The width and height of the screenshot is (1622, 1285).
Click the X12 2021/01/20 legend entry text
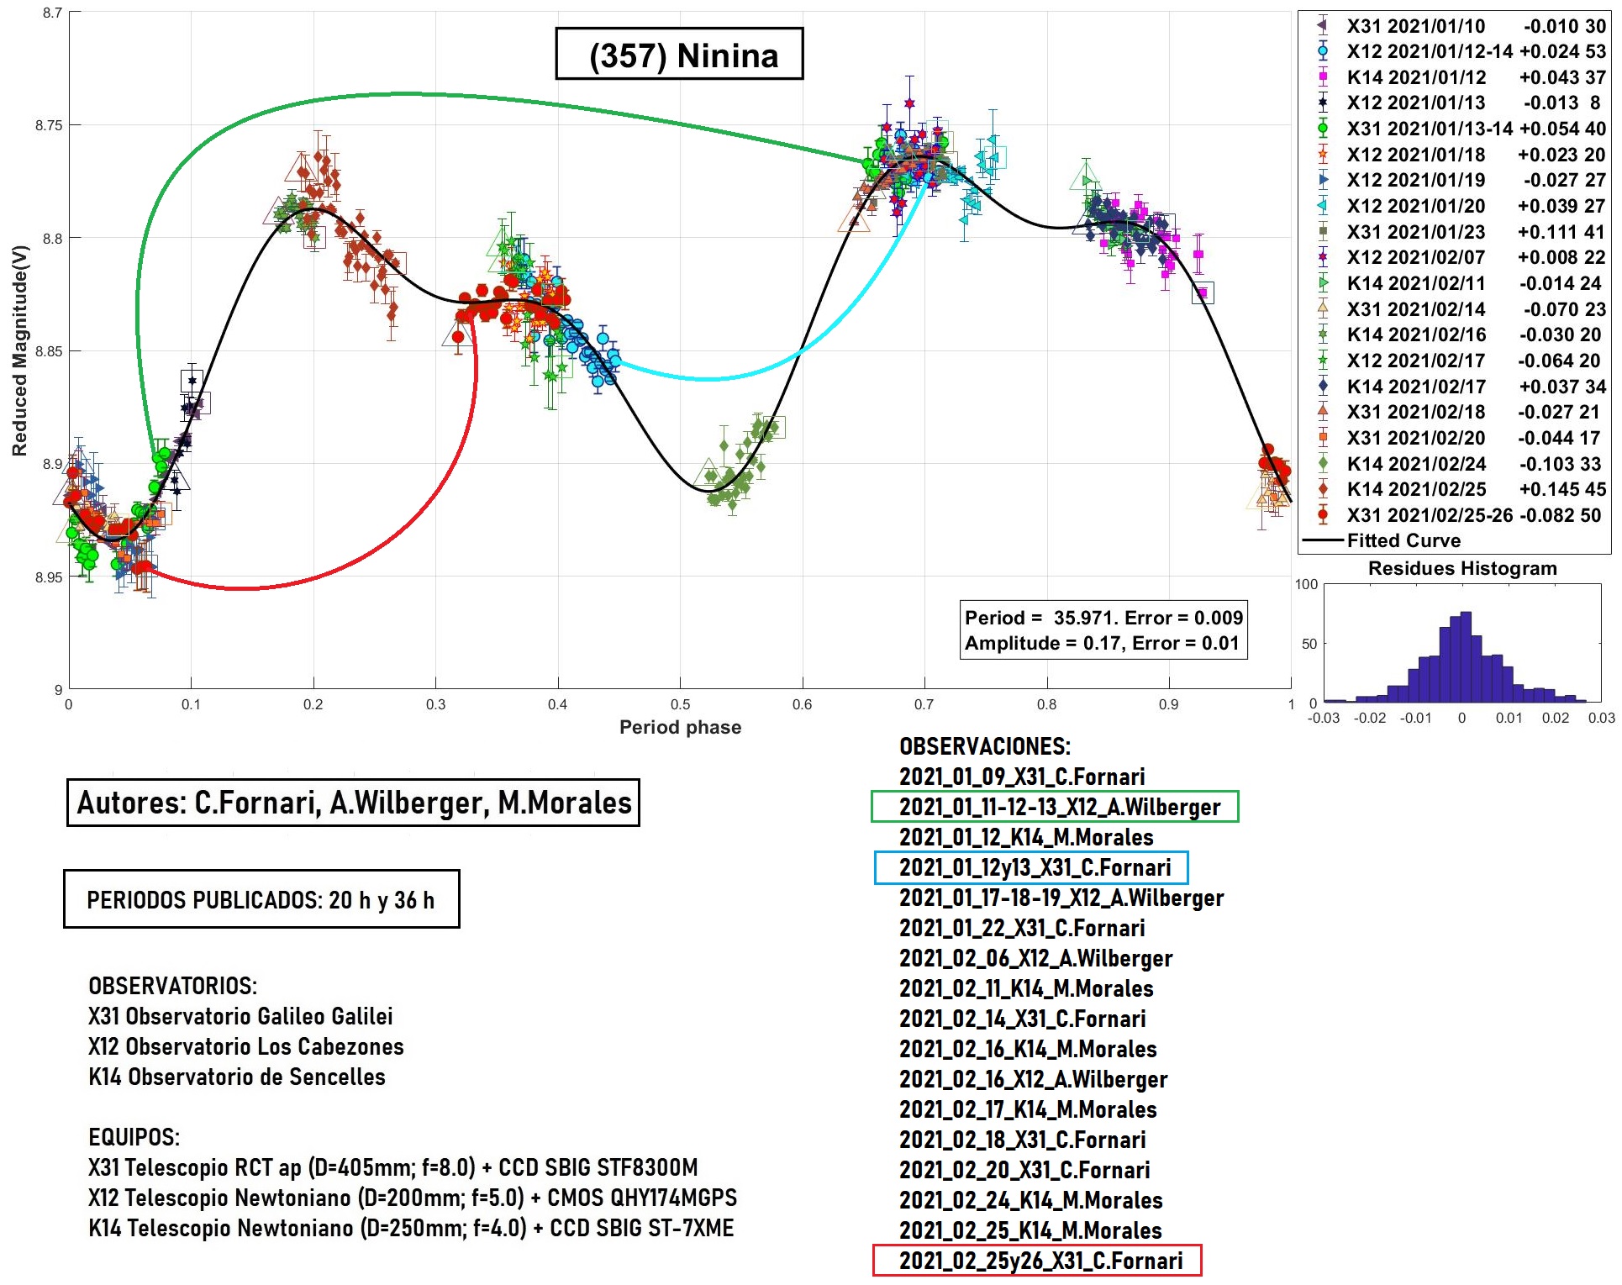[1415, 206]
